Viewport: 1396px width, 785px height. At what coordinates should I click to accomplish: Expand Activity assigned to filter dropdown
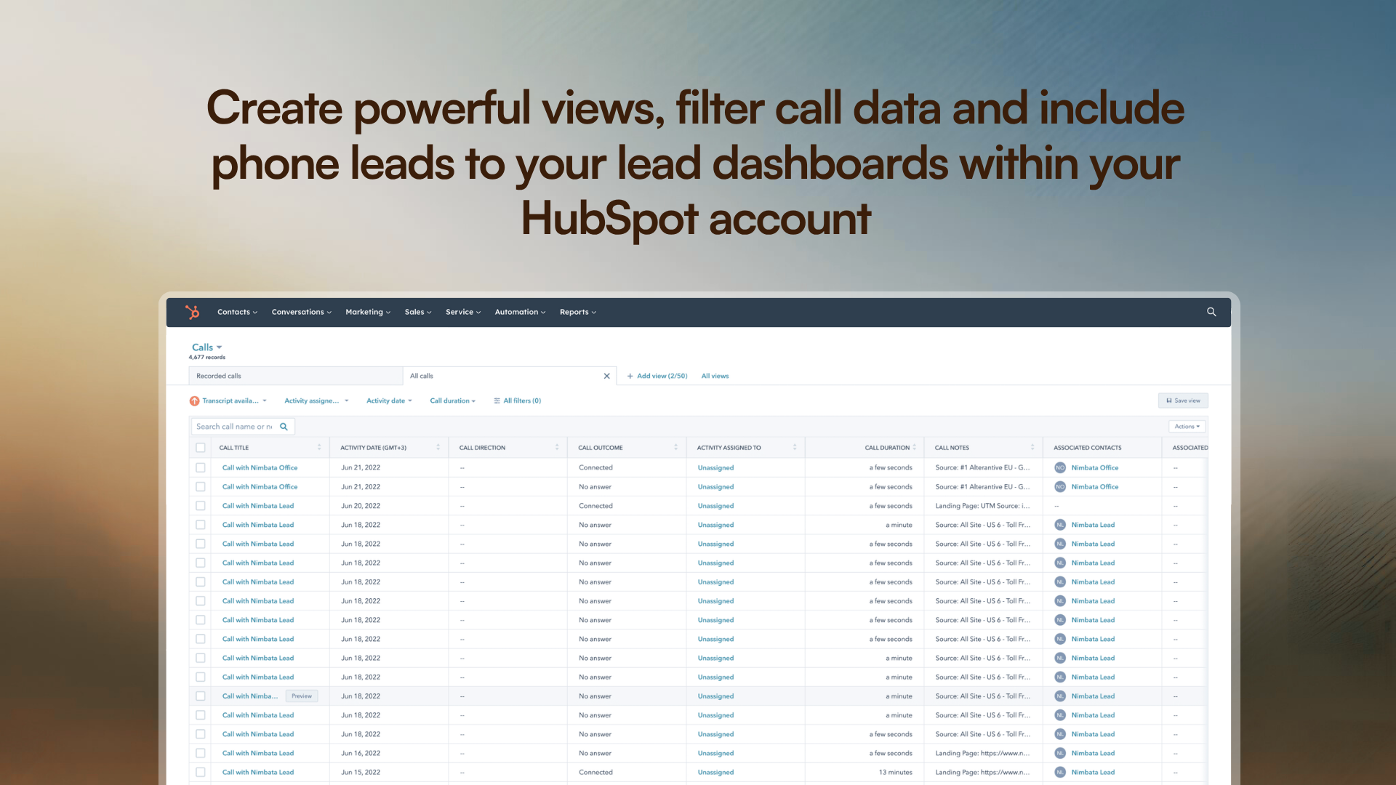[316, 400]
